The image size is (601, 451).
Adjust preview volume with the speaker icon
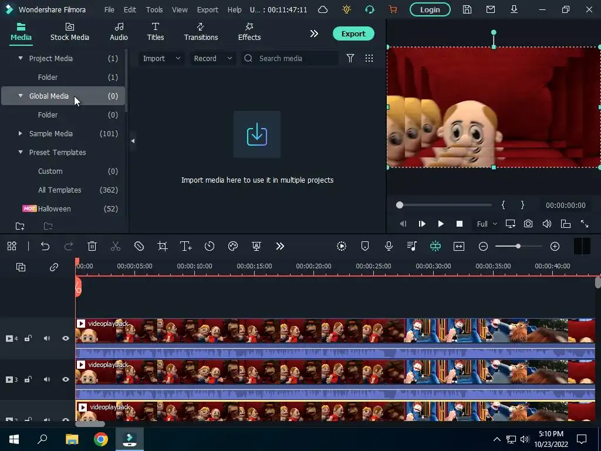[547, 224]
